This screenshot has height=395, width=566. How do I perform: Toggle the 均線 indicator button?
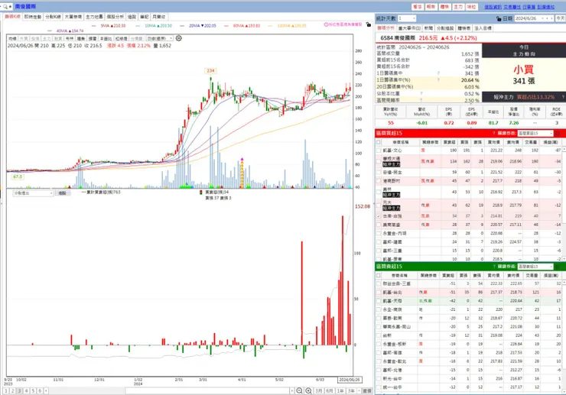click(12, 38)
